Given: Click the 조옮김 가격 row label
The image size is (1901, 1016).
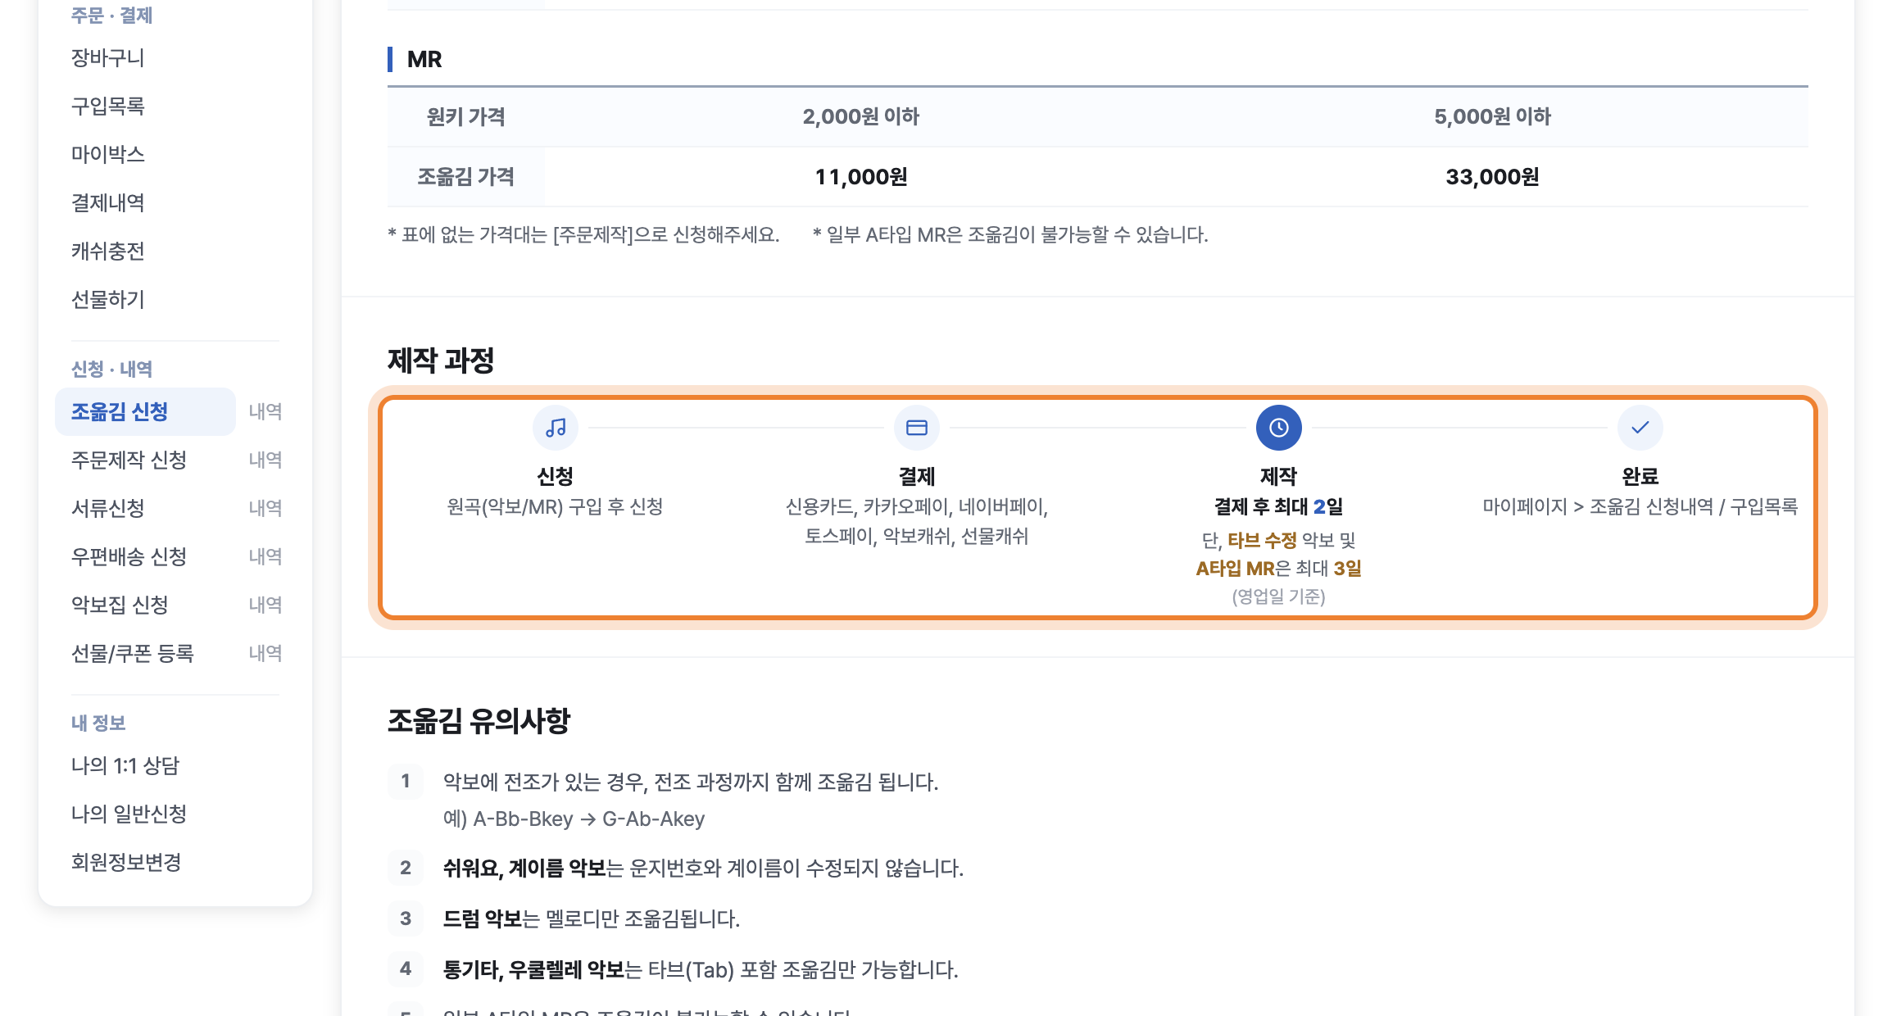Looking at the screenshot, I should 465,177.
